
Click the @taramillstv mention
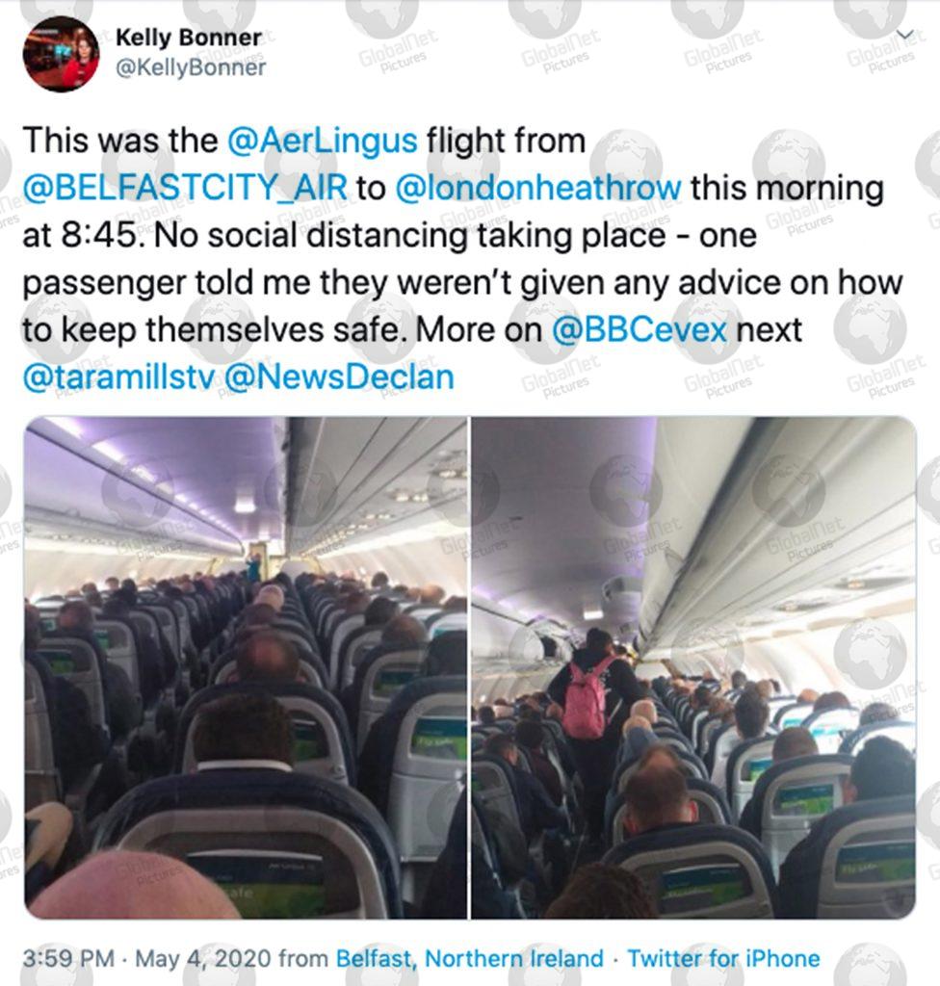coord(117,377)
